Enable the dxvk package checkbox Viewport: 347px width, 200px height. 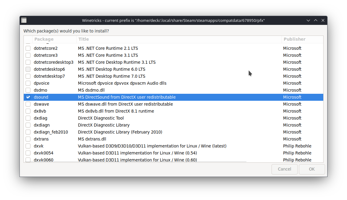(28, 146)
